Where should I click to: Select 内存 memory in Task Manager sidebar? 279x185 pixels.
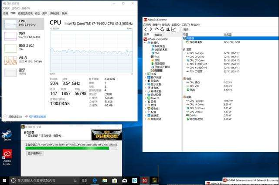point(23,36)
